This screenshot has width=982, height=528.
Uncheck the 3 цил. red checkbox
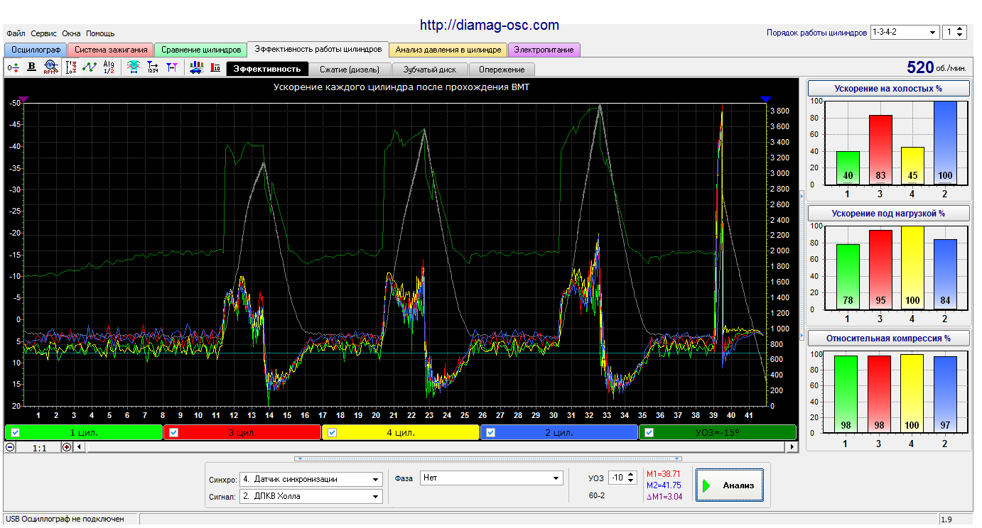pyautogui.click(x=174, y=432)
